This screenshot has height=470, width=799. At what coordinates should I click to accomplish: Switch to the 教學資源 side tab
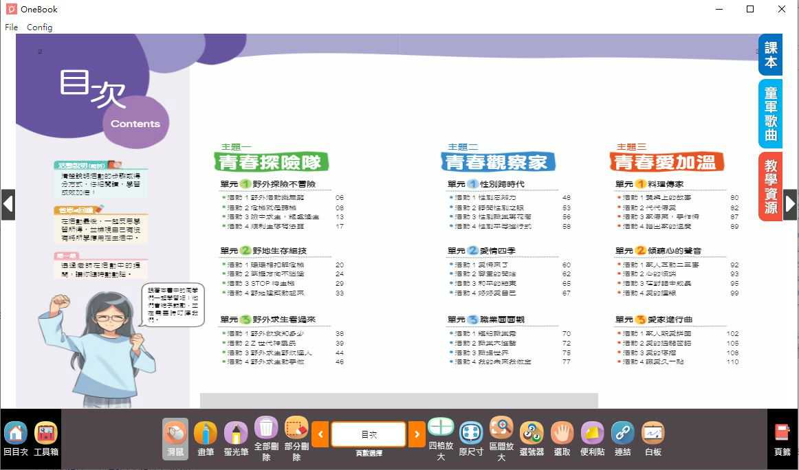pos(770,186)
